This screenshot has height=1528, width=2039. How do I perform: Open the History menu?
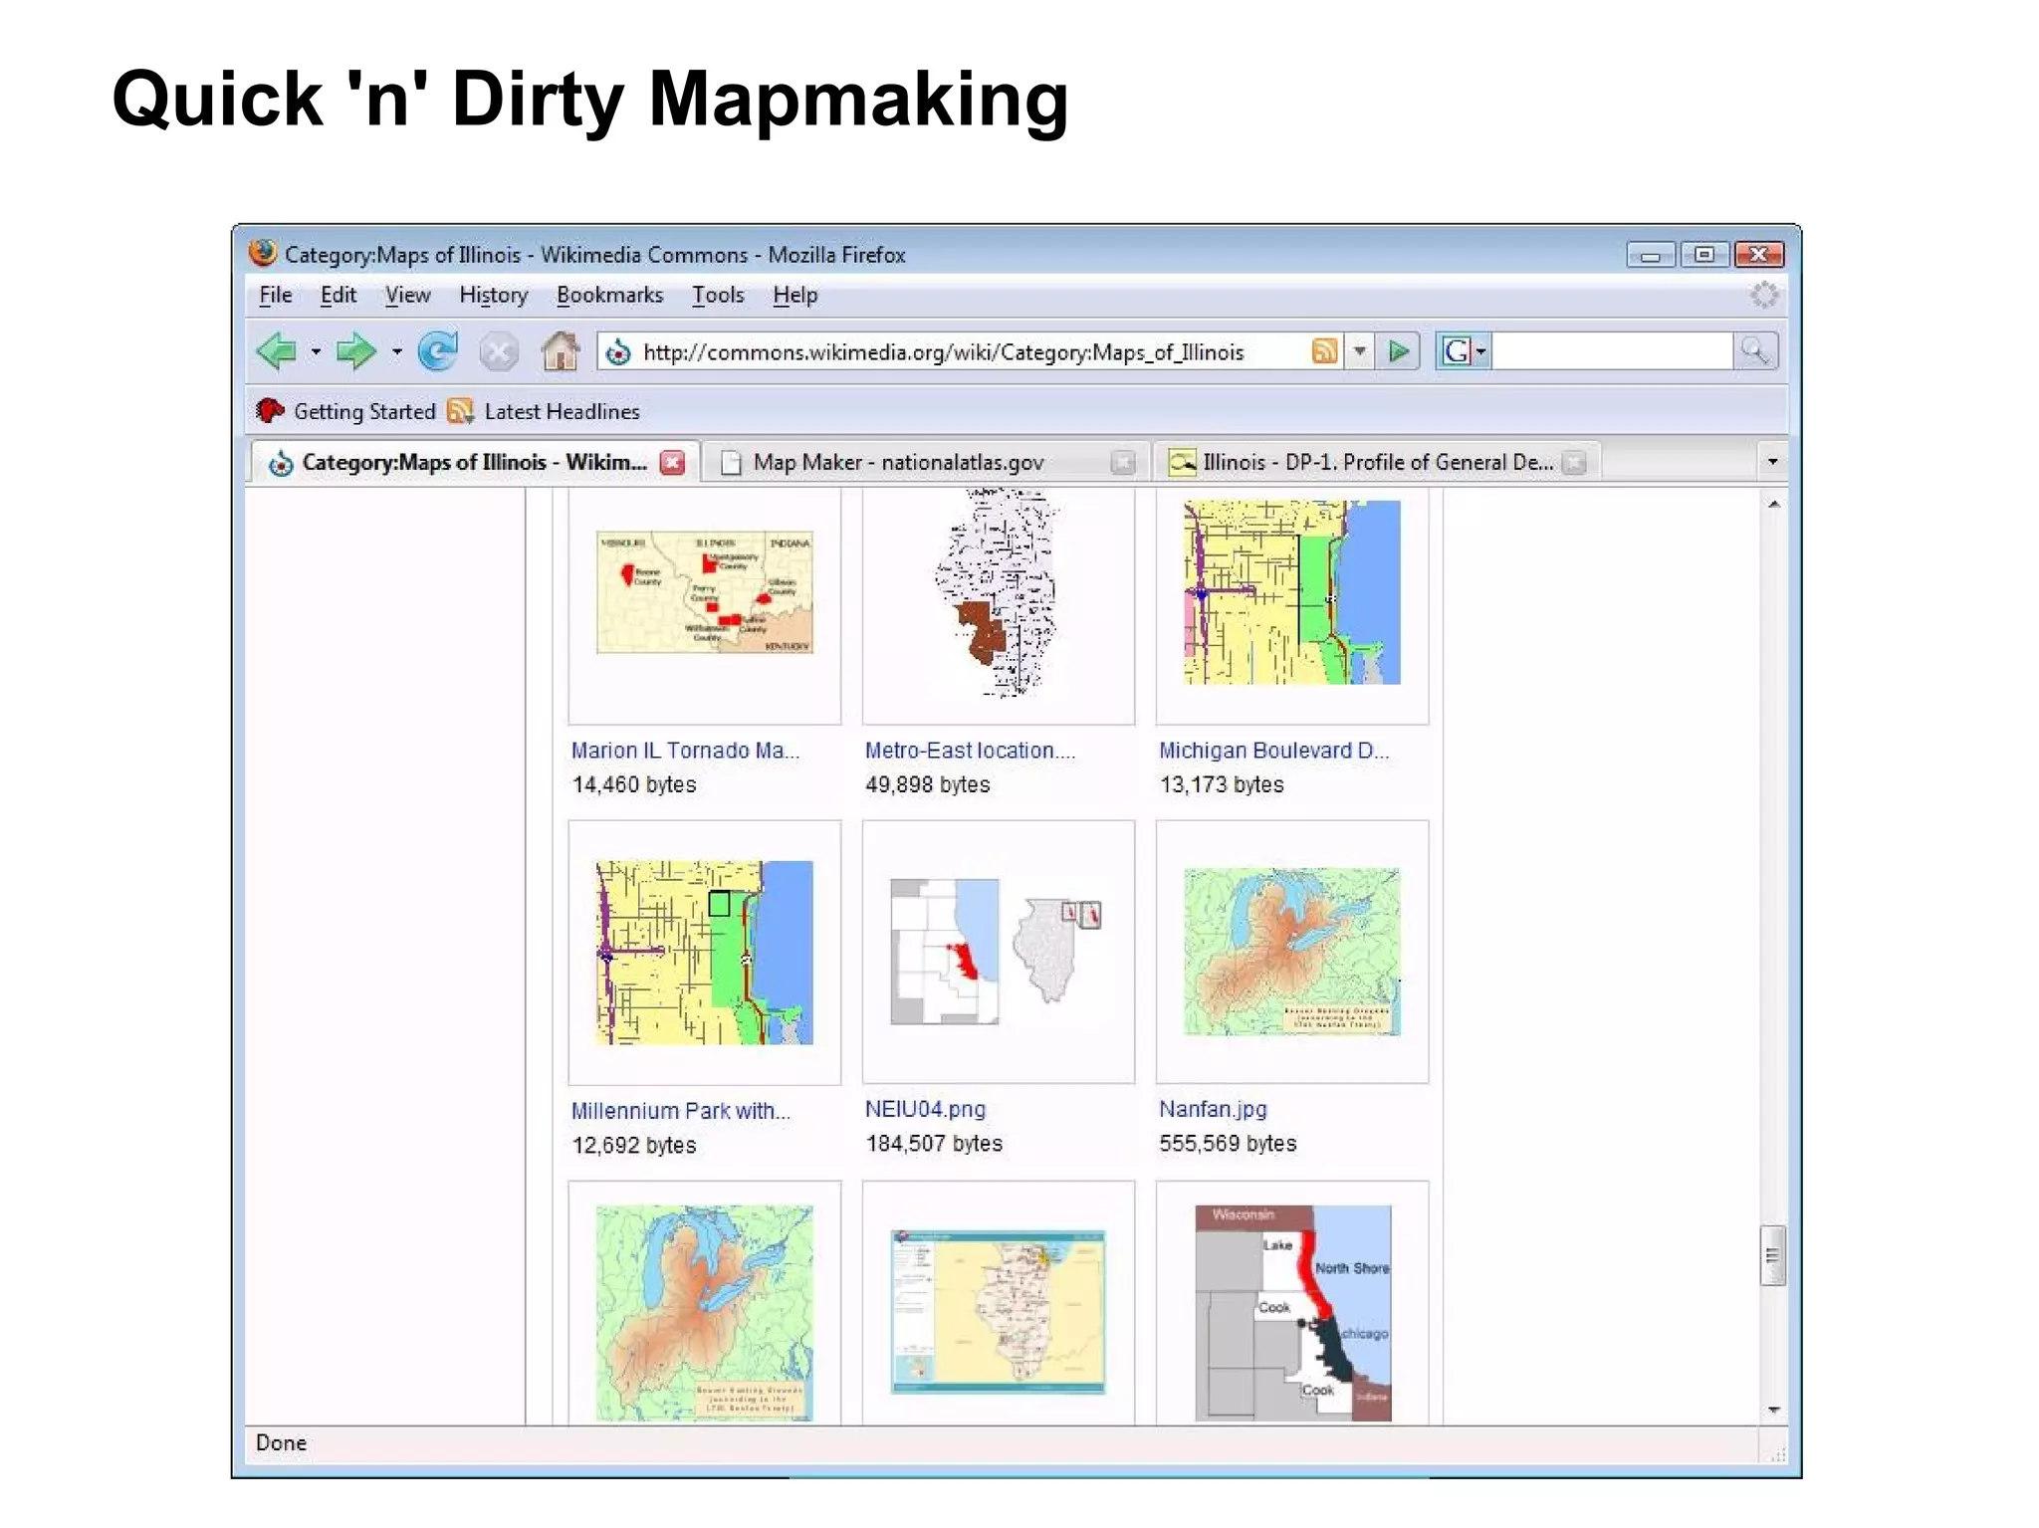[494, 295]
